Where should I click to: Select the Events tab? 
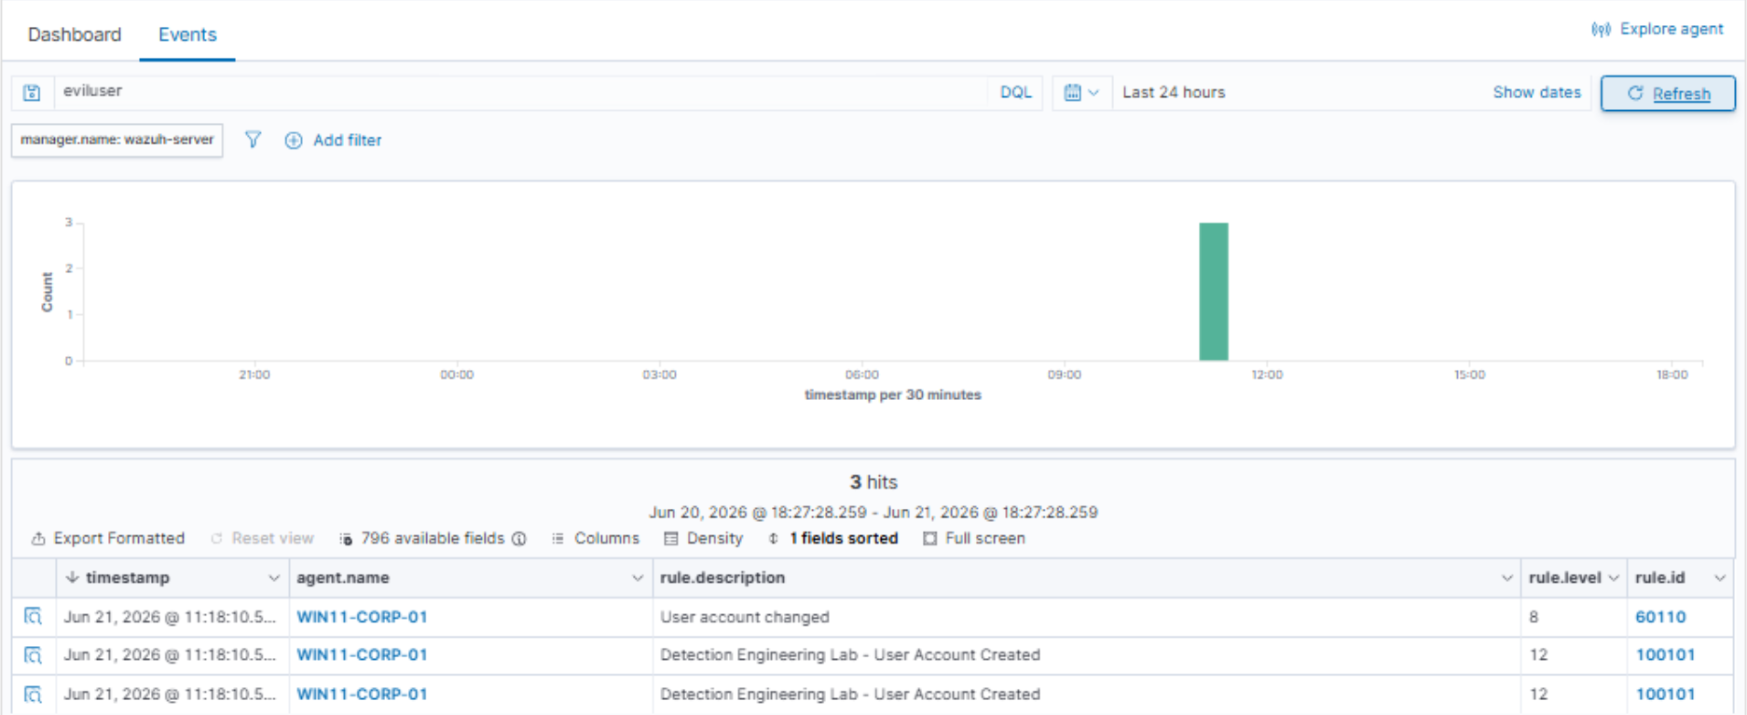coord(187,34)
